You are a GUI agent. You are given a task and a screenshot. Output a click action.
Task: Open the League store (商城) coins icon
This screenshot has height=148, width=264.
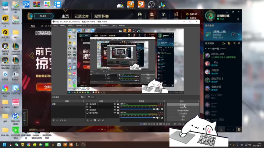pyautogui.click(x=176, y=15)
